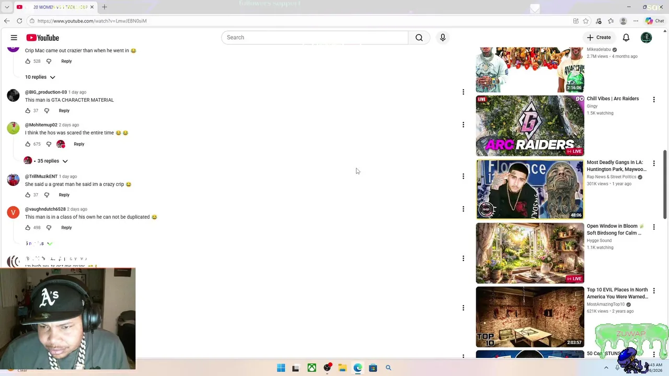Open the Edge media control icon

pyautogui.click(x=598, y=21)
